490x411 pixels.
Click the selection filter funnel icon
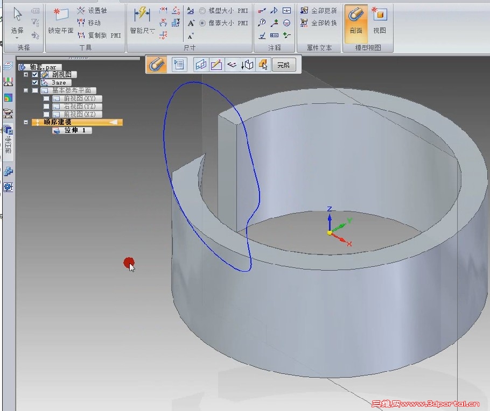(x=35, y=23)
